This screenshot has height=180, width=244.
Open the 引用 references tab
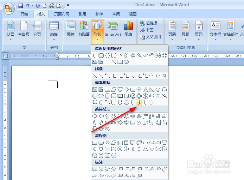point(82,14)
